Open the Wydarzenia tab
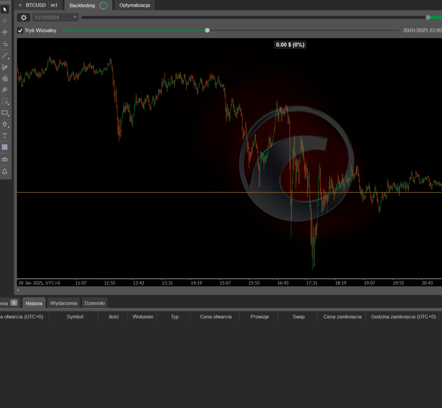The image size is (442, 408). (x=64, y=304)
